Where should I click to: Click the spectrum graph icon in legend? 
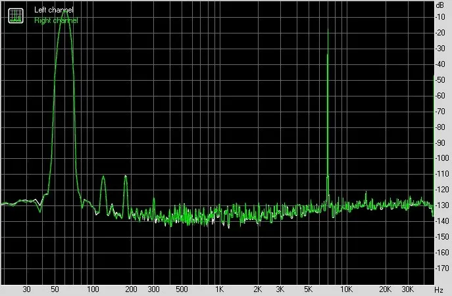tap(16, 16)
